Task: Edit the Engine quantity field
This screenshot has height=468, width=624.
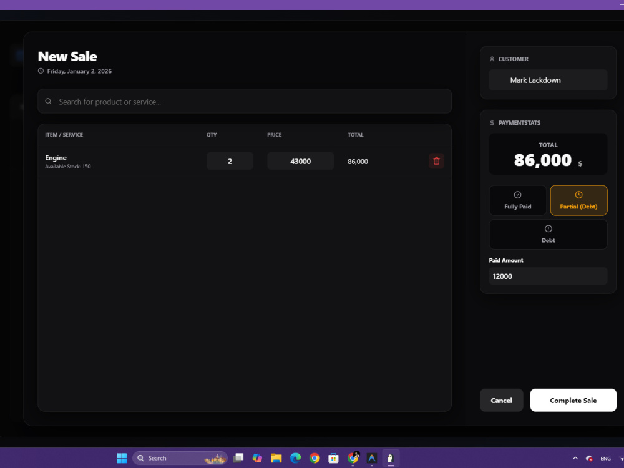Action: click(x=230, y=161)
